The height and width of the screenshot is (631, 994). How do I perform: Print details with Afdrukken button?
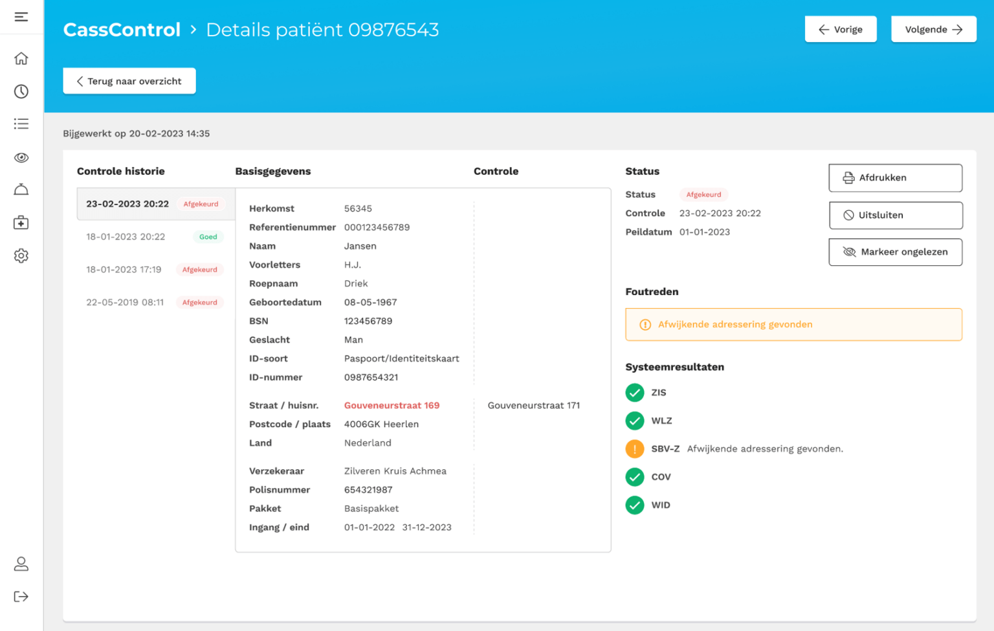(x=895, y=178)
